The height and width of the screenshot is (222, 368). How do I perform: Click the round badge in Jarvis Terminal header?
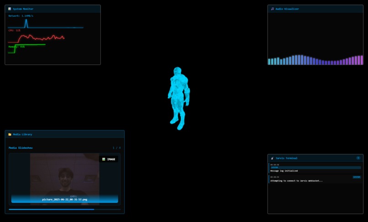click(x=358, y=158)
